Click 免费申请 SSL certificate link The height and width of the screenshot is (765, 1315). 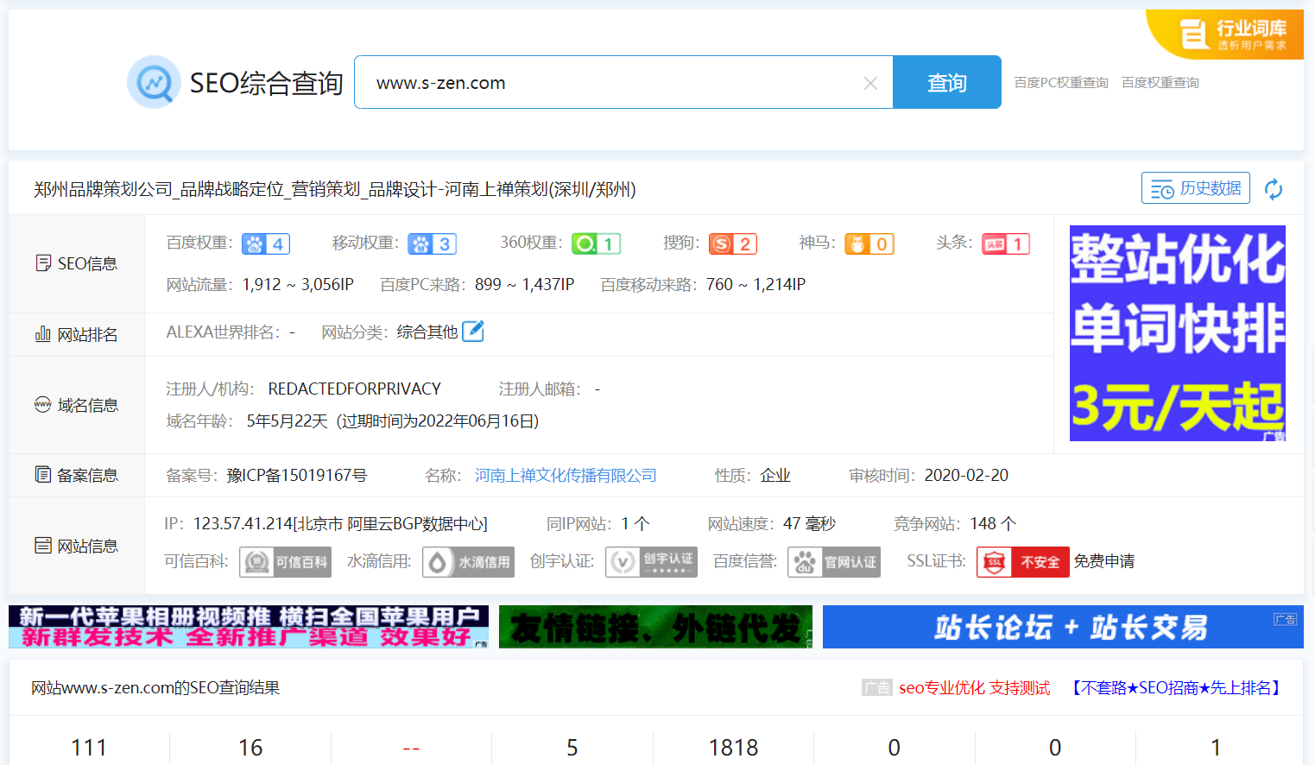click(x=1104, y=561)
